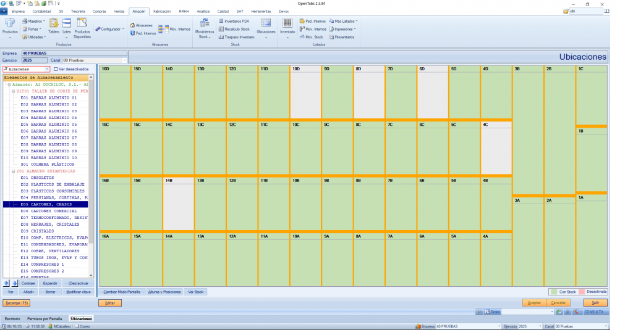Select E06 CARTONES COMERCIAL in tree
The width and height of the screenshot is (633, 330).
46,211
